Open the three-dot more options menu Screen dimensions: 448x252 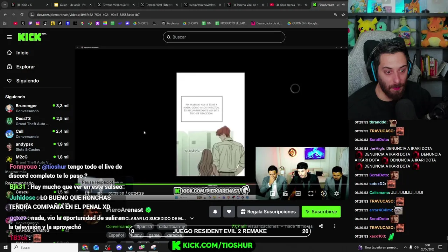(x=335, y=226)
